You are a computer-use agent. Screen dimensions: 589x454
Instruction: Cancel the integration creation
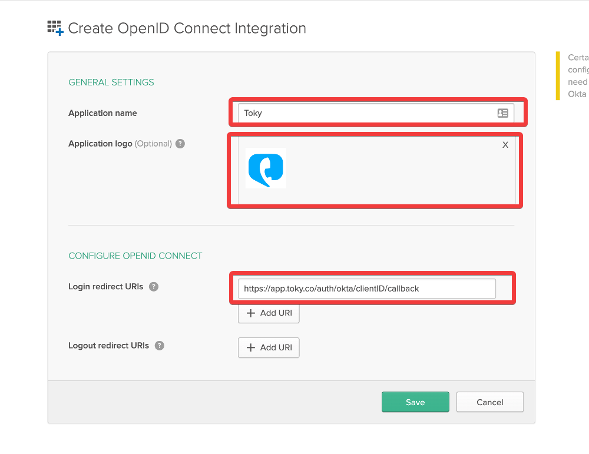[489, 402]
